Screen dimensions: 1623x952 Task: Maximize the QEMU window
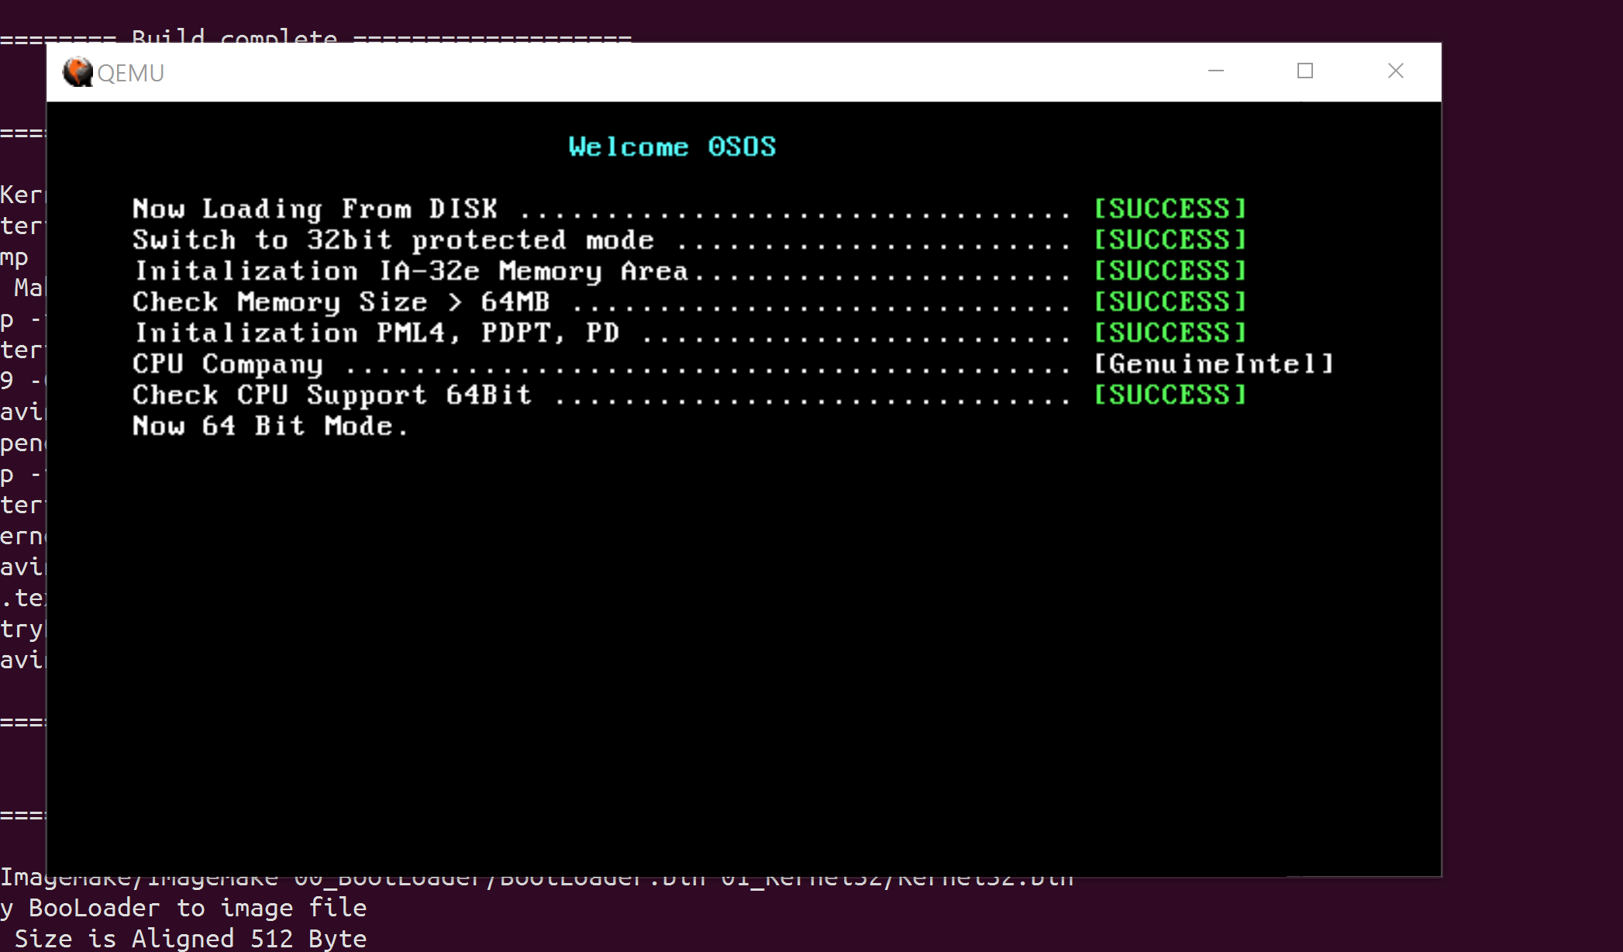[1305, 71]
